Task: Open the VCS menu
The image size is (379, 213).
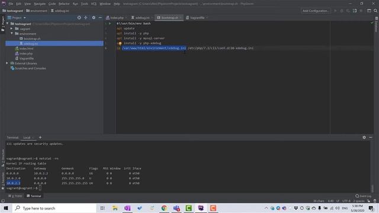Action: [x=94, y=4]
